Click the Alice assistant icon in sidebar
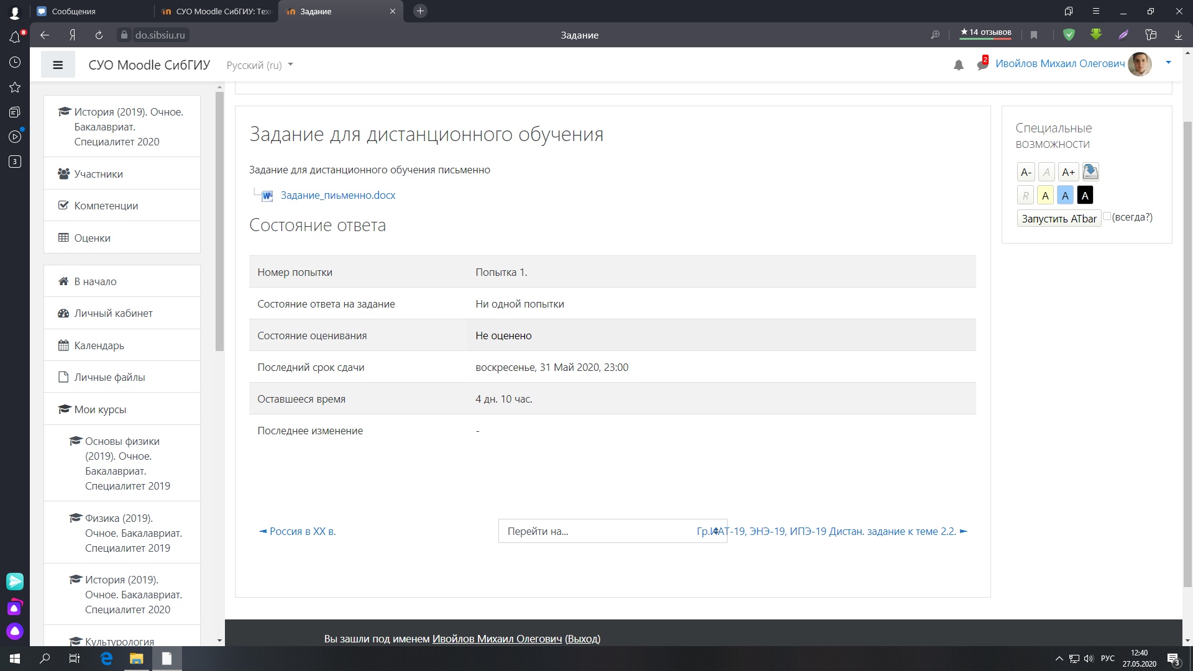 click(15, 631)
